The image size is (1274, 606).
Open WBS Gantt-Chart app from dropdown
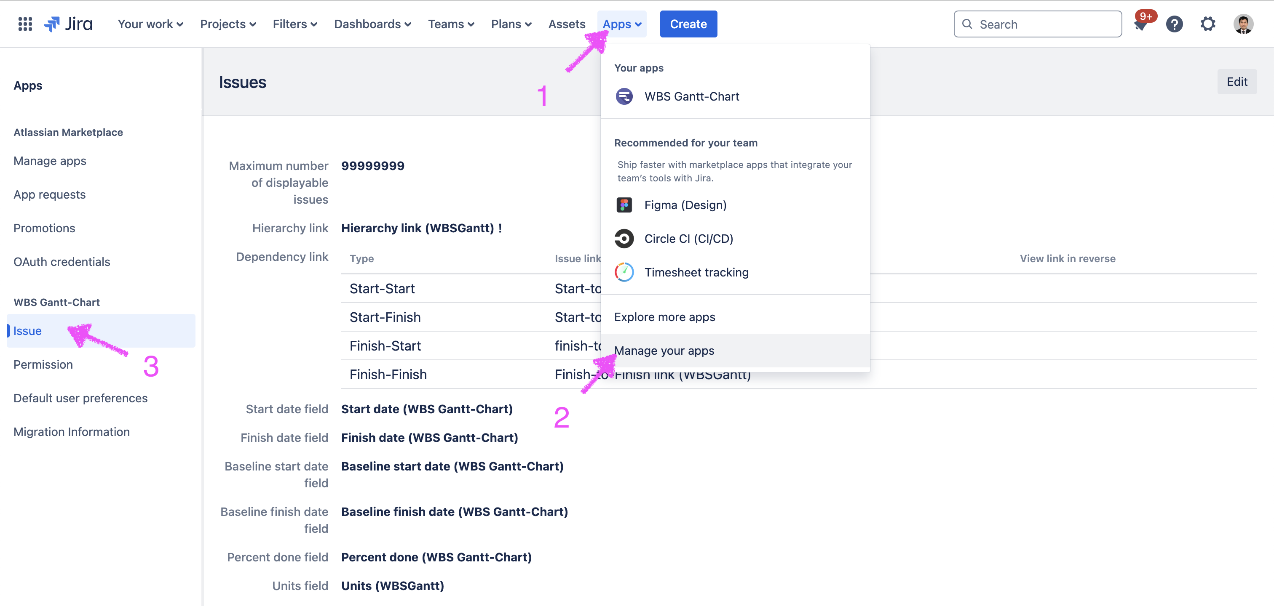point(691,96)
